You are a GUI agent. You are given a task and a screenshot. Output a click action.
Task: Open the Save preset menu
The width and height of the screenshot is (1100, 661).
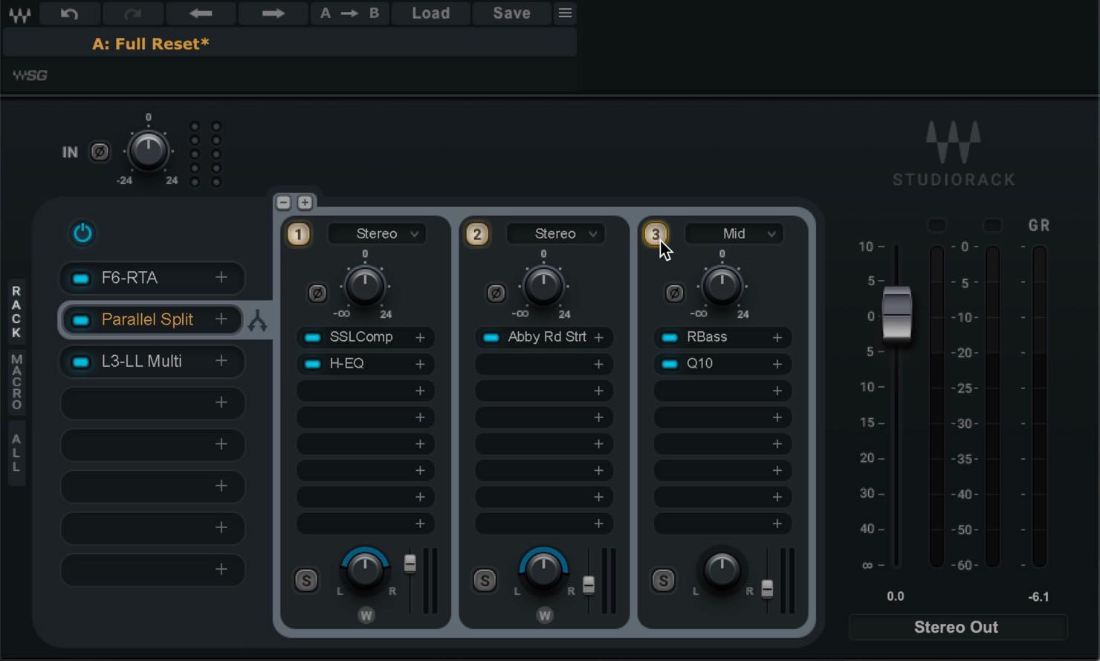512,13
